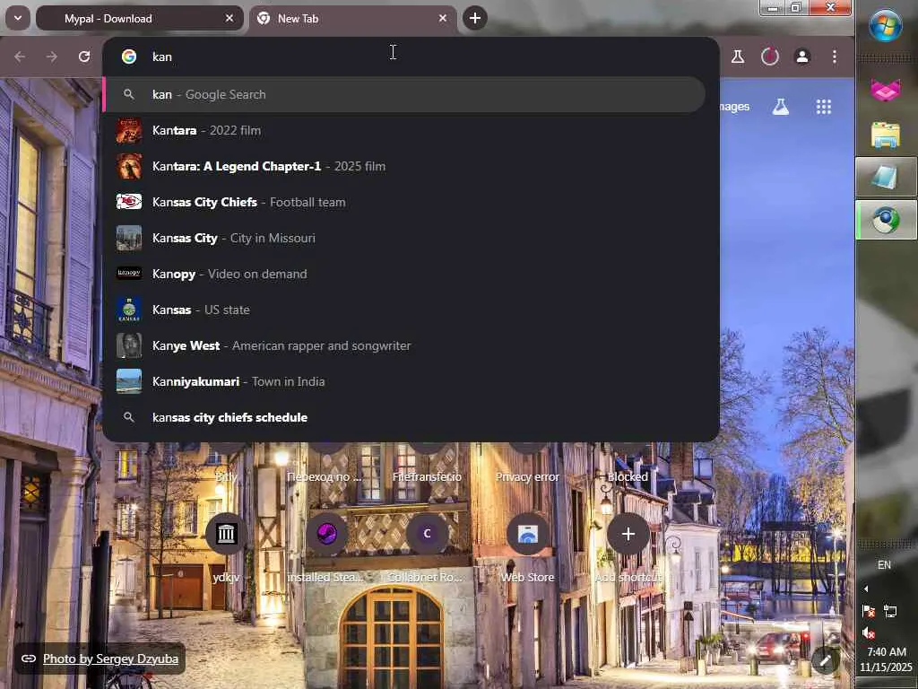918x689 pixels.
Task: Click the EN language indicator
Action: click(884, 565)
